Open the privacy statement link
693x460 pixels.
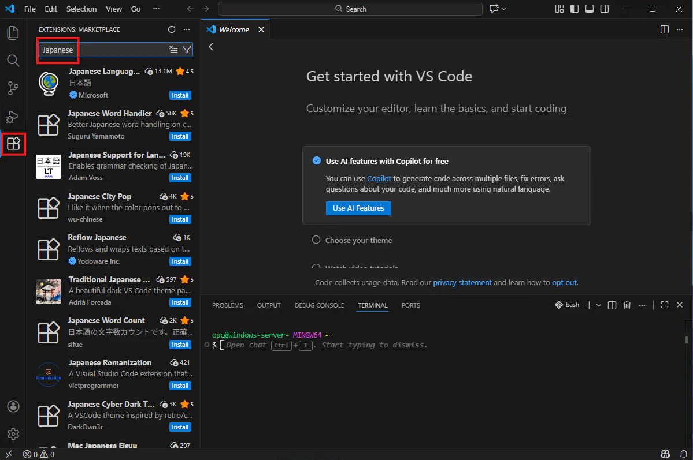click(462, 283)
